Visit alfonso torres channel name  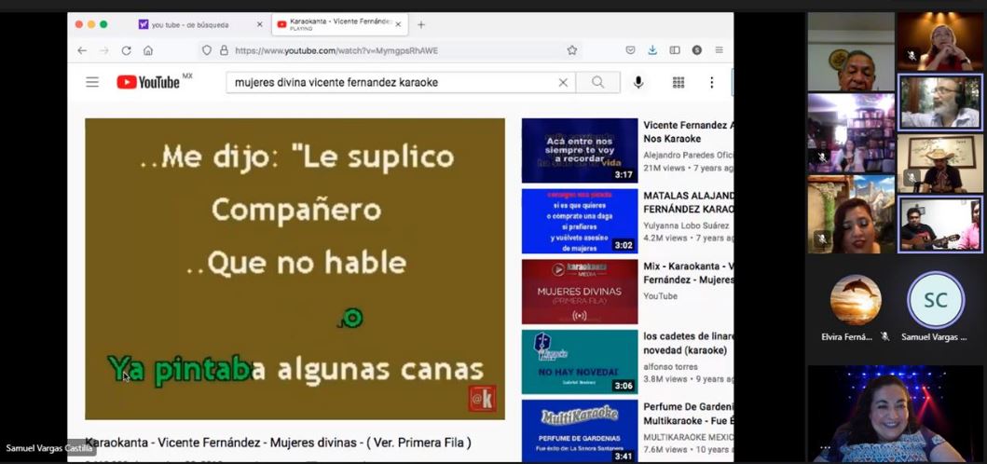point(670,366)
